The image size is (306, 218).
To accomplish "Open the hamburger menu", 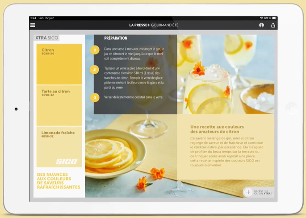I will pos(33,25).
